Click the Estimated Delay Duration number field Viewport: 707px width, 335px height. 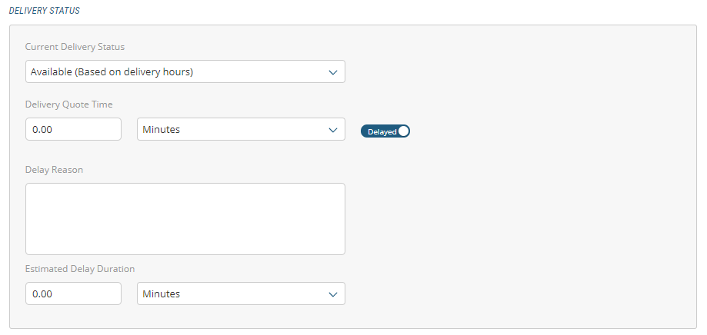(73, 294)
